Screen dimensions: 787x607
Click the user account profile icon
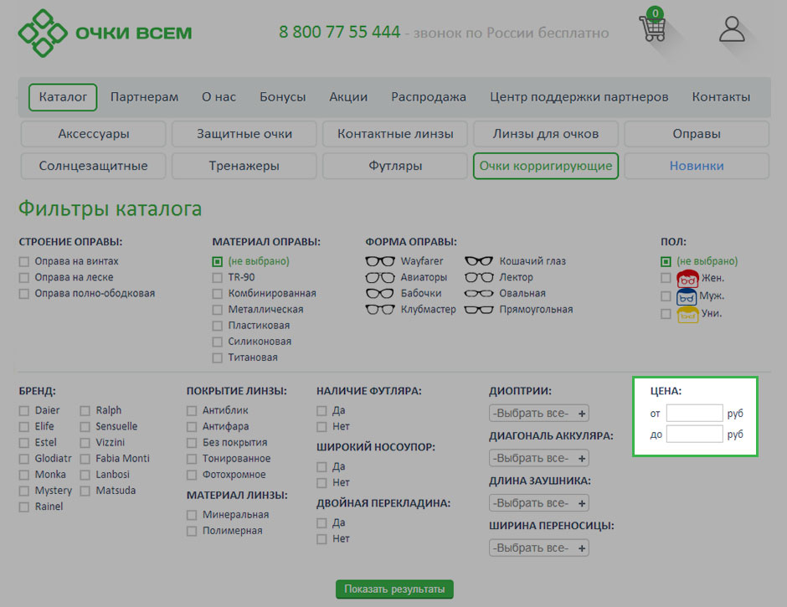(732, 28)
